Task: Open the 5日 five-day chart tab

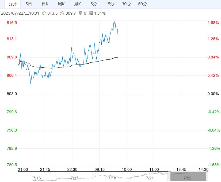Action: coord(29,4)
